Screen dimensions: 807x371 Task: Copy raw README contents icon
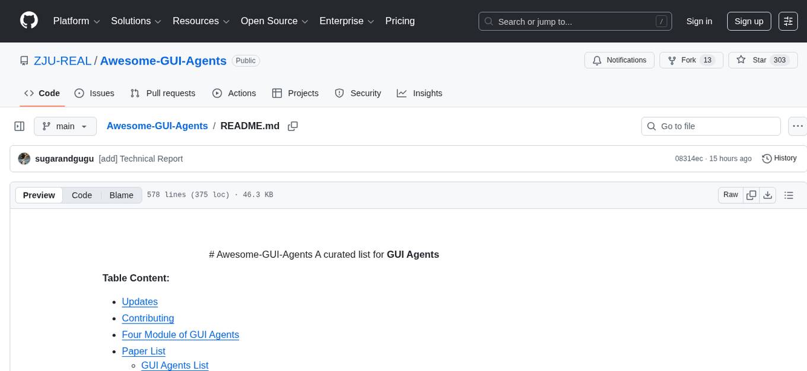point(751,194)
